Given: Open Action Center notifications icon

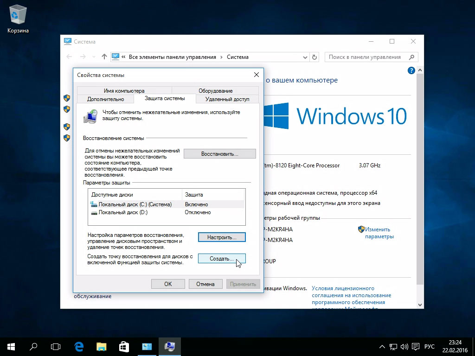Looking at the screenshot, I should tap(416, 347).
